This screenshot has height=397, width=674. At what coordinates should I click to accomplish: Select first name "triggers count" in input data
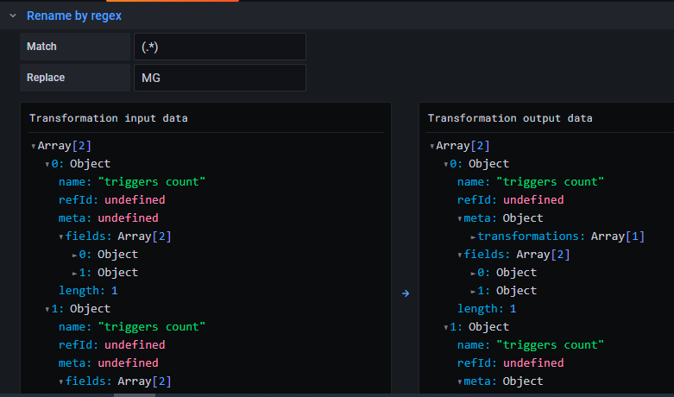[x=132, y=182]
